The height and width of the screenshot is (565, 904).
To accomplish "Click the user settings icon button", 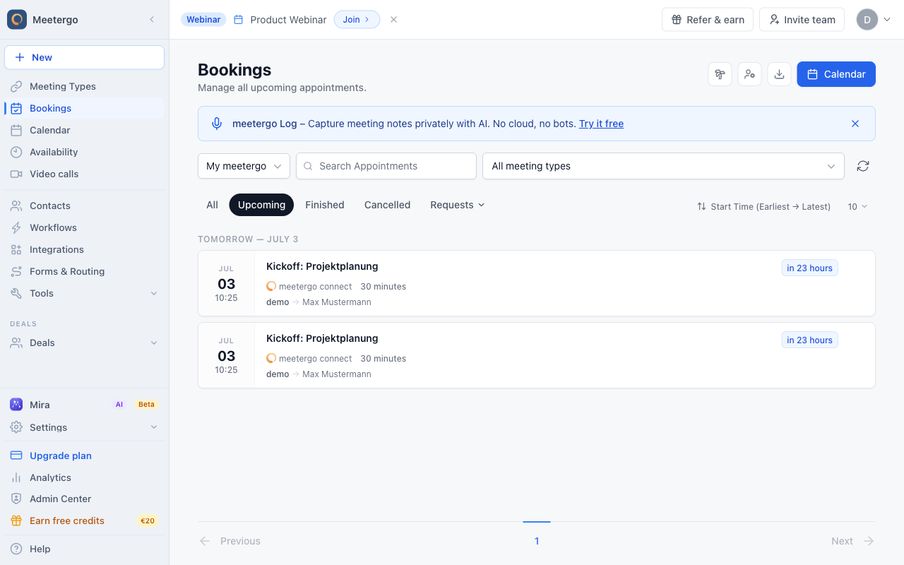I will [749, 74].
